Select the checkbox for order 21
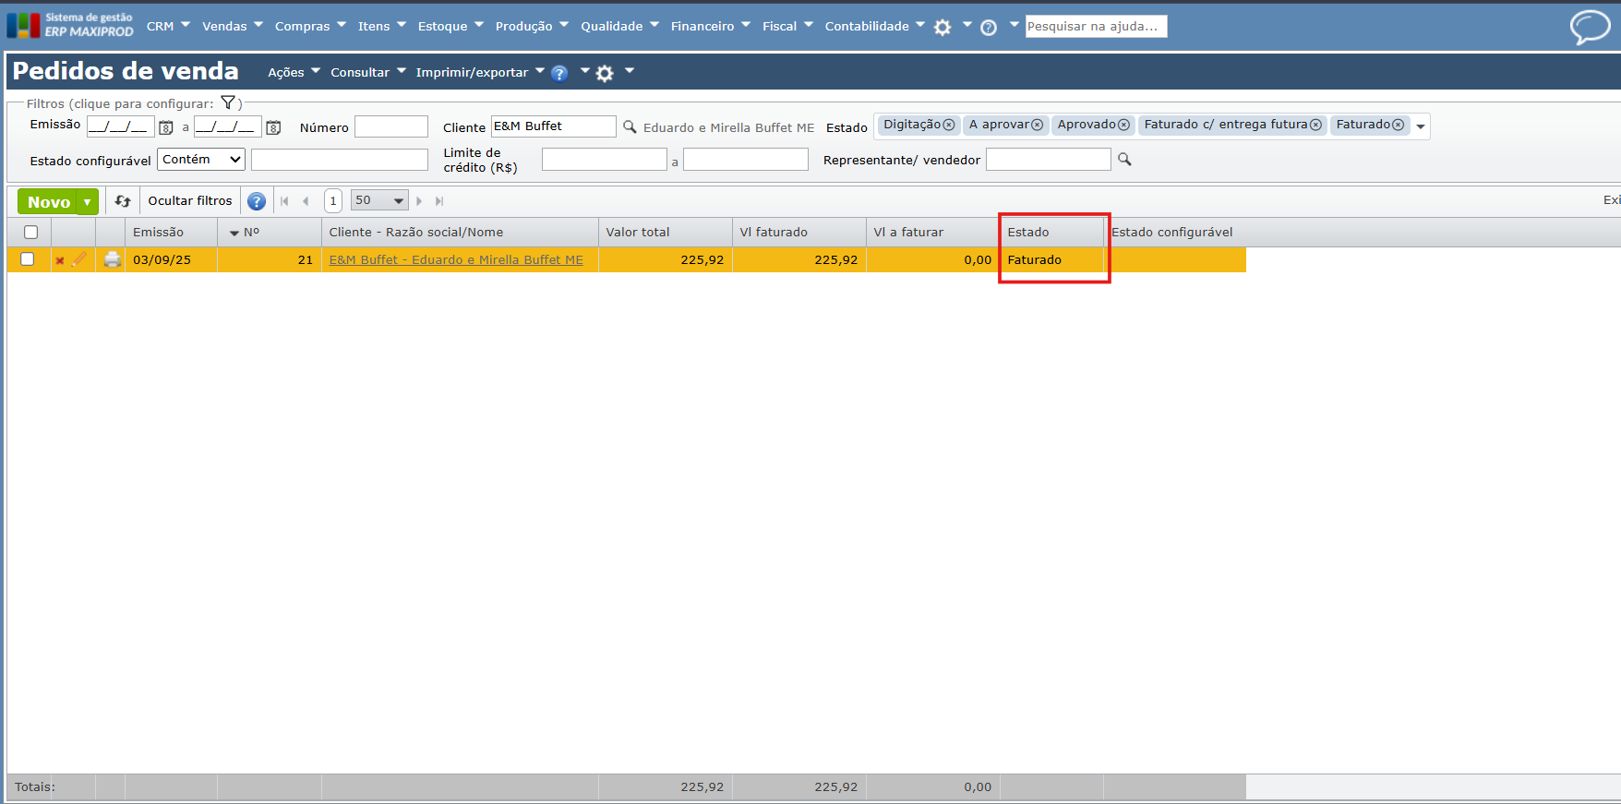1621x804 pixels. click(x=27, y=259)
